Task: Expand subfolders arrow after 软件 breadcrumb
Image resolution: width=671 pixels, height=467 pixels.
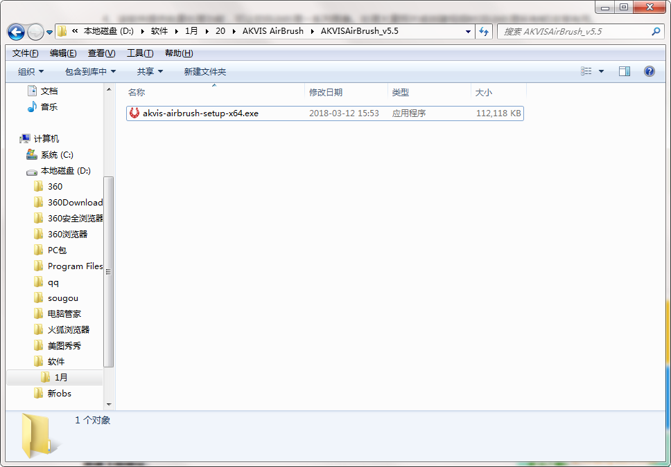Action: tap(176, 31)
